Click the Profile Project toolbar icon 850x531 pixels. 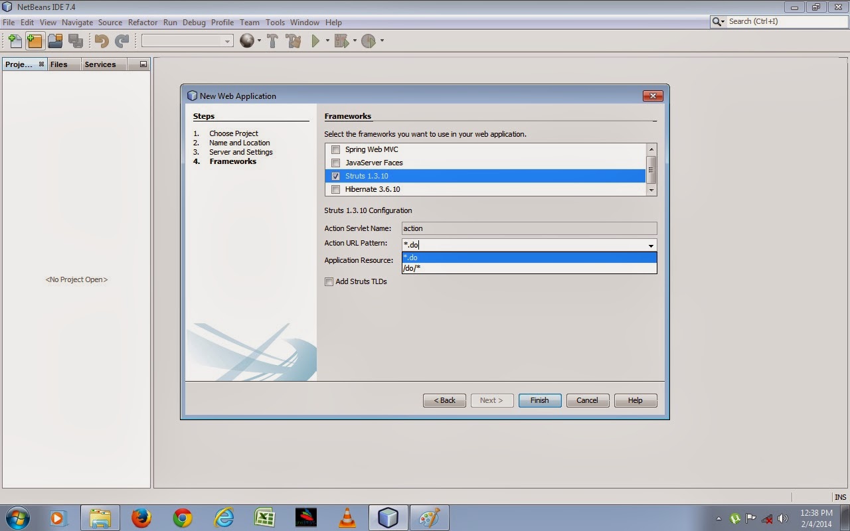tap(369, 41)
